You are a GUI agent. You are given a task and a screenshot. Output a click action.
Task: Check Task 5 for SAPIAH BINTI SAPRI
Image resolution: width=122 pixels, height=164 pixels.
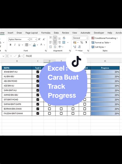85,104
